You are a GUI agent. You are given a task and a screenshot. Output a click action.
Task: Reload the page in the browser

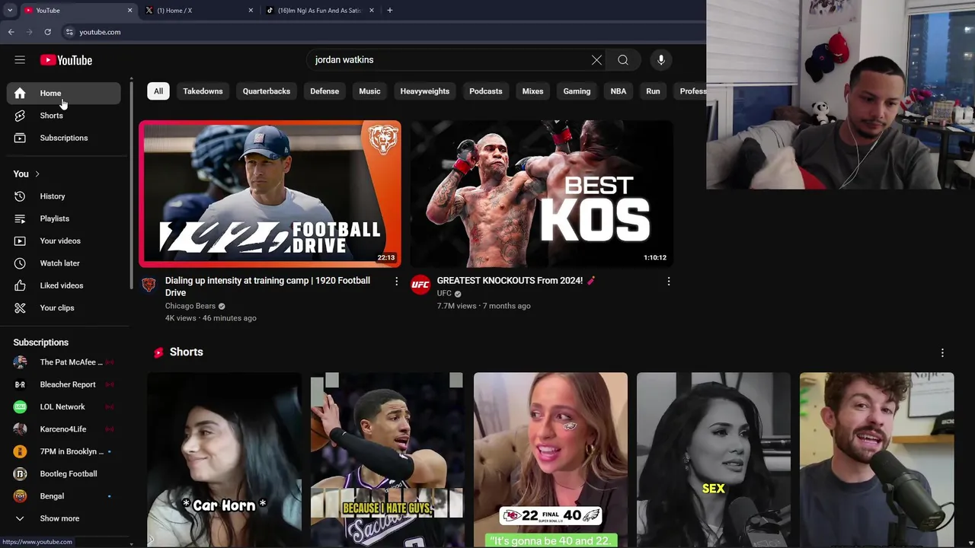coord(47,32)
